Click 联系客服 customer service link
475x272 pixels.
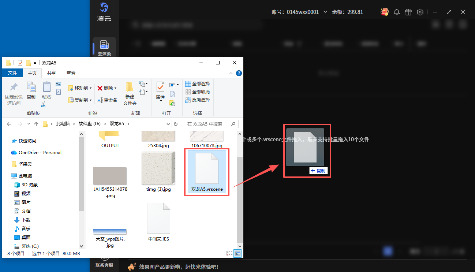tap(104, 265)
